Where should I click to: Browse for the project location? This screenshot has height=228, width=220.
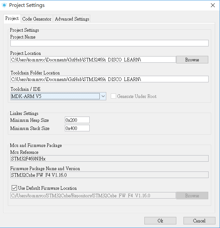point(192,59)
